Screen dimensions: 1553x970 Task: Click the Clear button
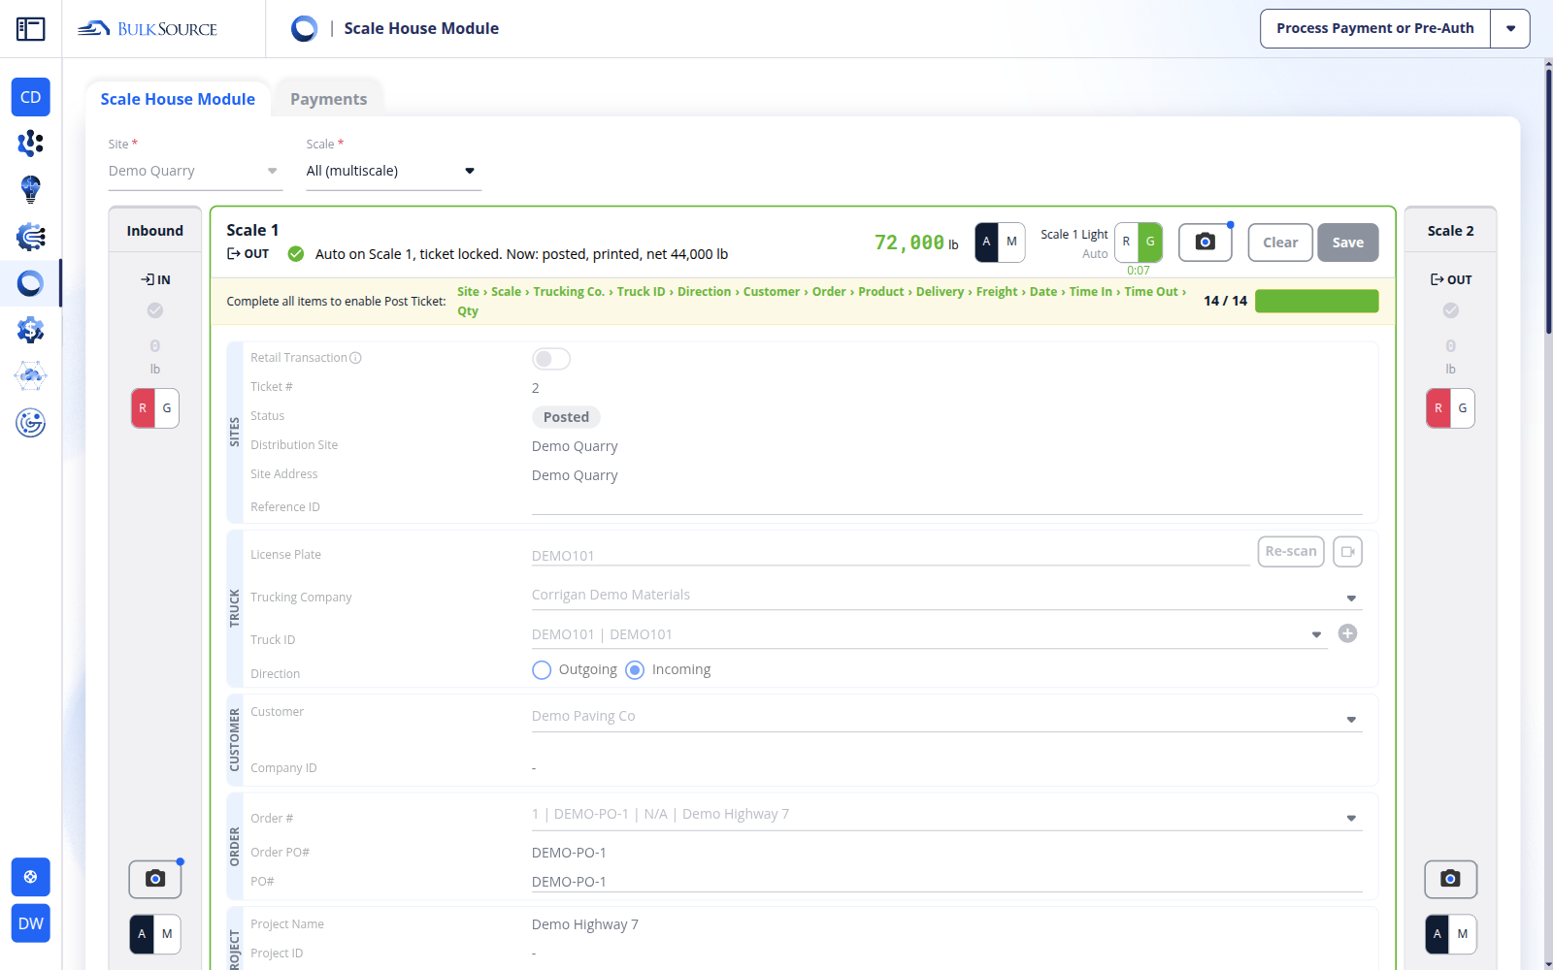click(x=1280, y=242)
